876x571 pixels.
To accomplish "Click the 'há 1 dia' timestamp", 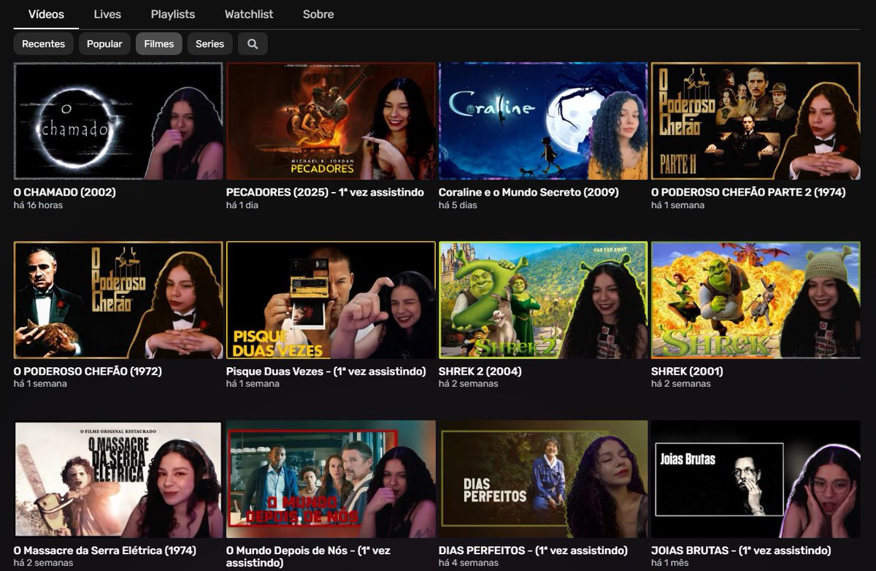I will [242, 205].
